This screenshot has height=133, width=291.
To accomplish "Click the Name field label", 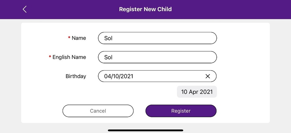I will click(79, 38).
